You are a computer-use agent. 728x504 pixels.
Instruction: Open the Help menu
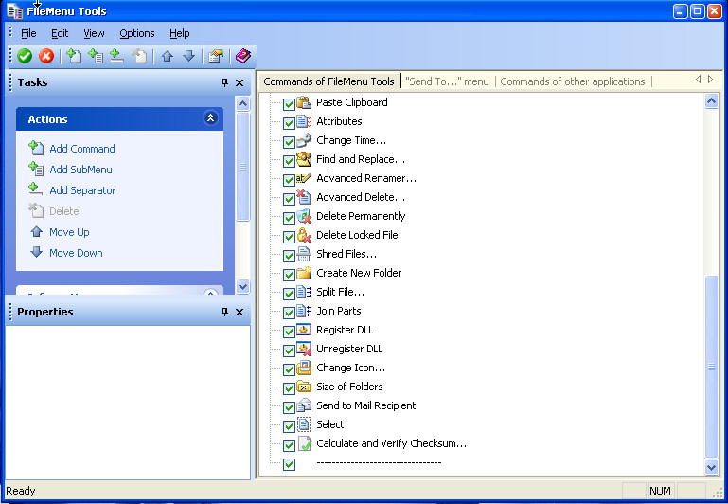179,33
